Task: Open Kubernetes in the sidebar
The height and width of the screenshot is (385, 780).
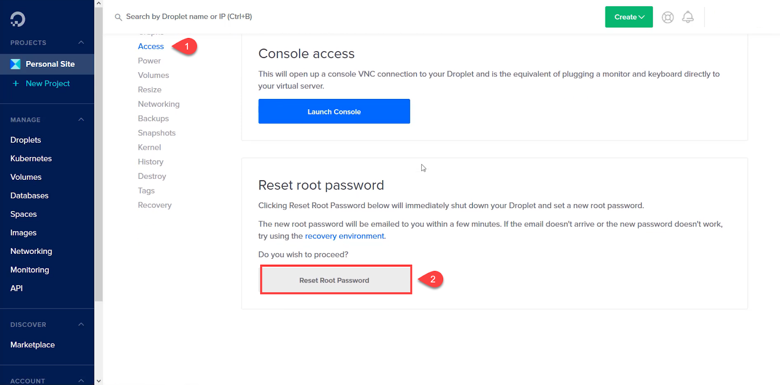Action: (31, 158)
